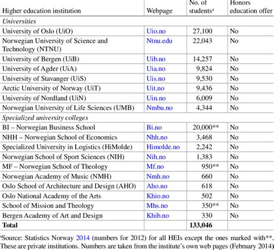Select 'University of Stavanger (UiS)' text

pyautogui.click(x=44, y=79)
